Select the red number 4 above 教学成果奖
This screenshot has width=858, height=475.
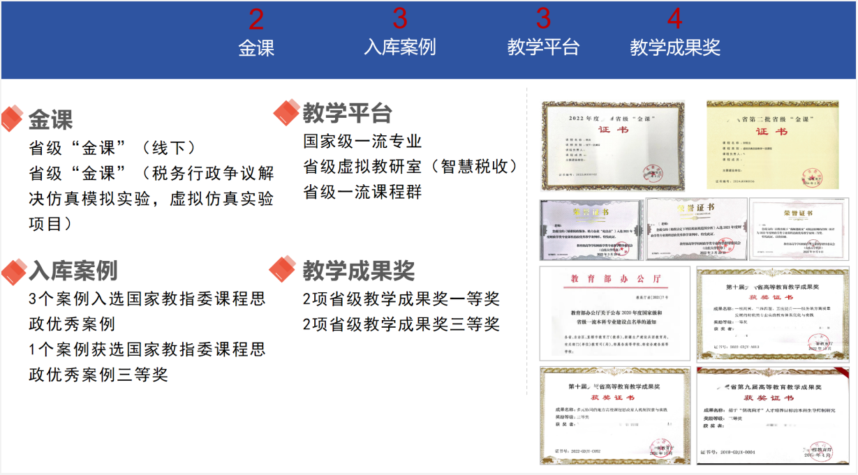click(674, 20)
